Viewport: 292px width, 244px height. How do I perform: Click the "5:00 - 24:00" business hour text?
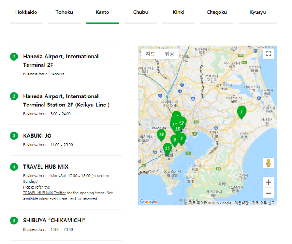tap(61, 114)
